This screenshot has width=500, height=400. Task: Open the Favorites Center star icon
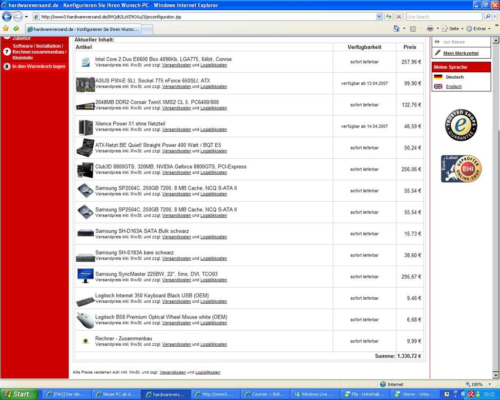tap(6, 29)
